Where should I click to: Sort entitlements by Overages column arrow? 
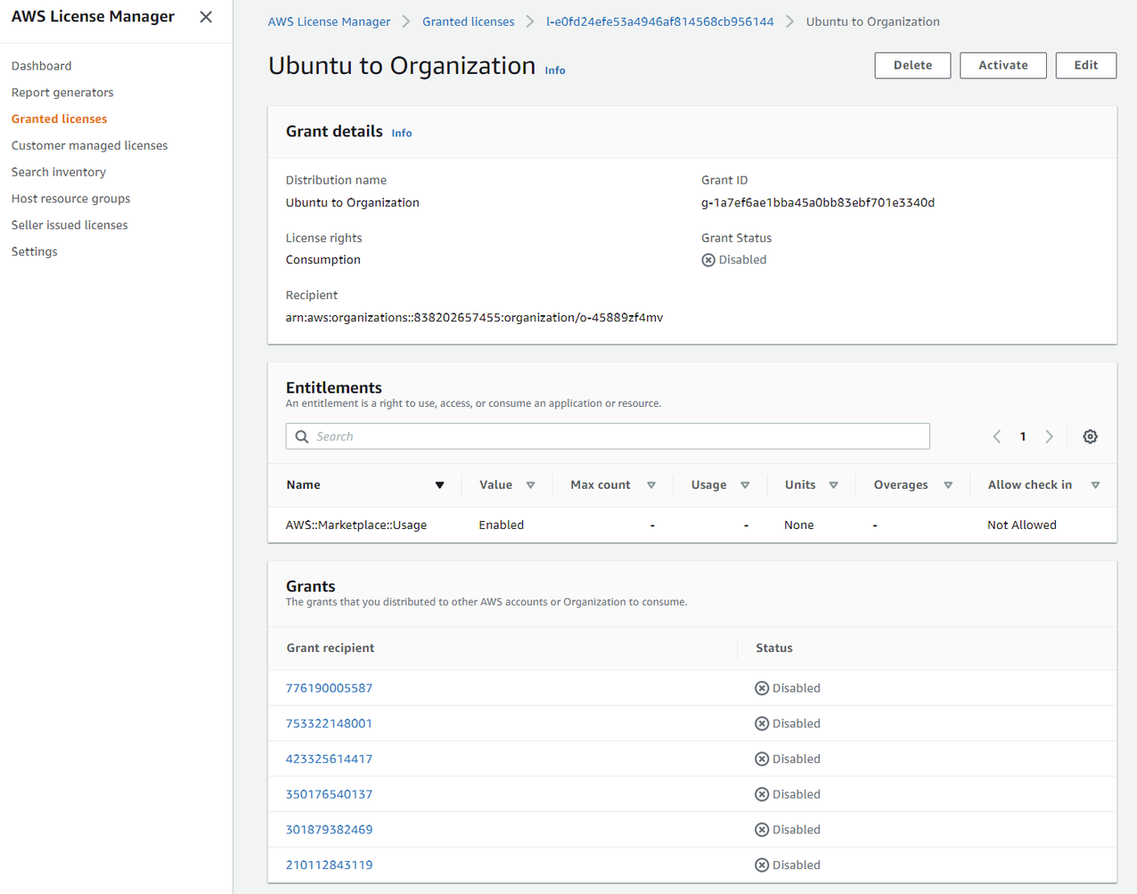tap(948, 485)
